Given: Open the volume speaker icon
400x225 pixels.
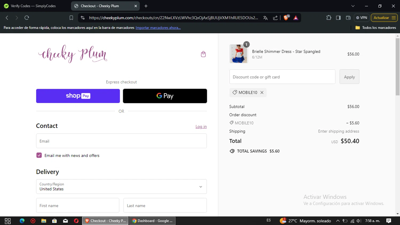Looking at the screenshot, I should click(359, 221).
